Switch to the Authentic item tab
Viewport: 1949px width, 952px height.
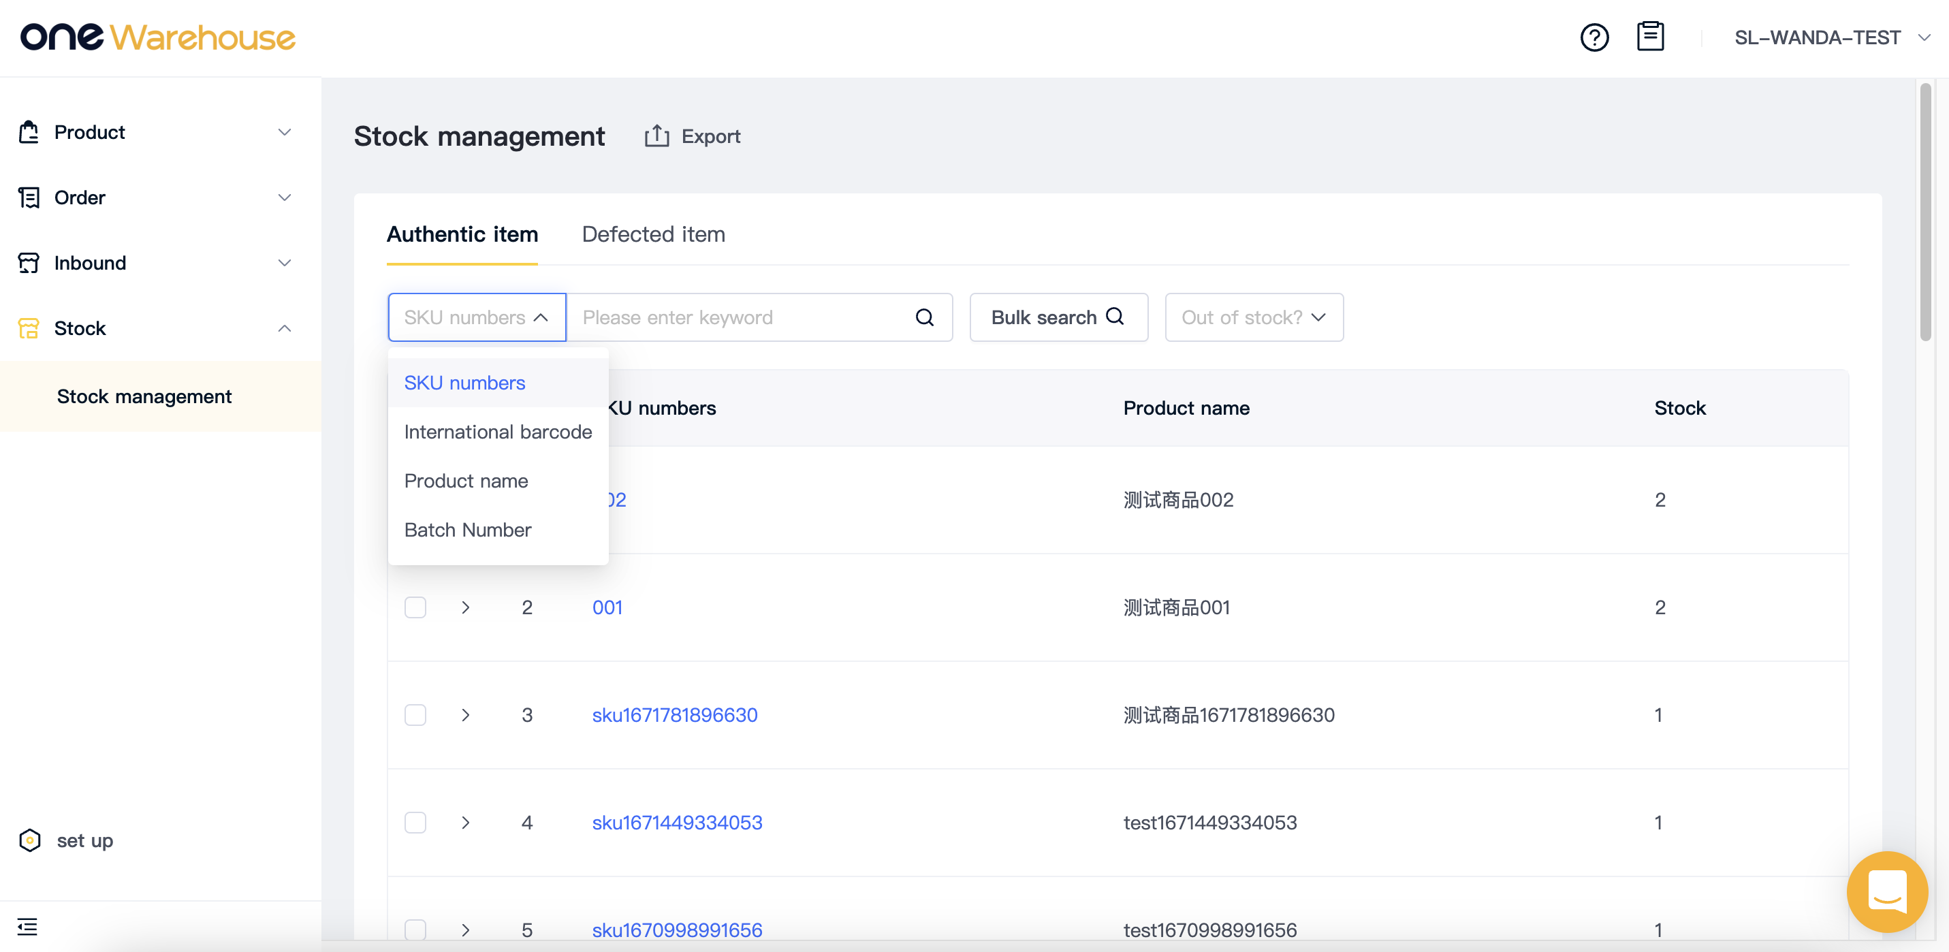tap(462, 234)
